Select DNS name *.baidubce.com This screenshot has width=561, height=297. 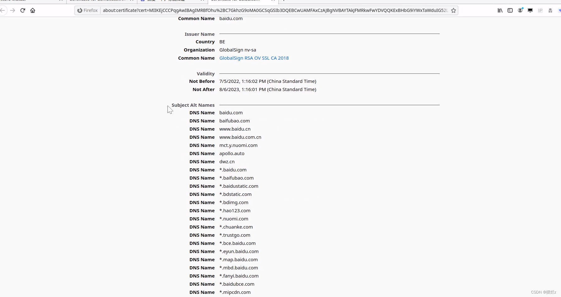coord(237,284)
